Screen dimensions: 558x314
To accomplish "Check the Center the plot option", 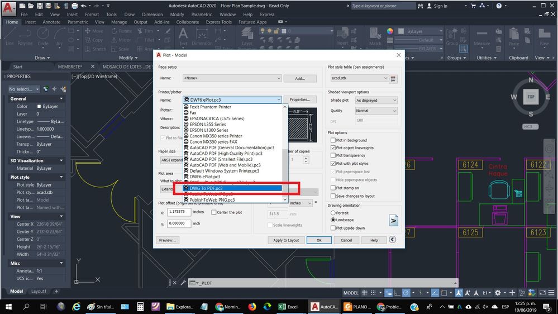I will pyautogui.click(x=214, y=212).
